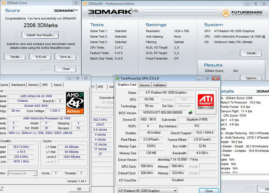Click the ATI Radeon Graphics logo
This screenshot has width=269, height=193.
pyautogui.click(x=206, y=102)
